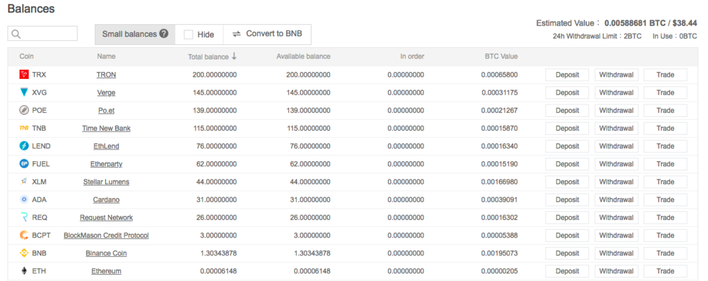Click the Coin column header
The image size is (708, 281).
point(27,57)
